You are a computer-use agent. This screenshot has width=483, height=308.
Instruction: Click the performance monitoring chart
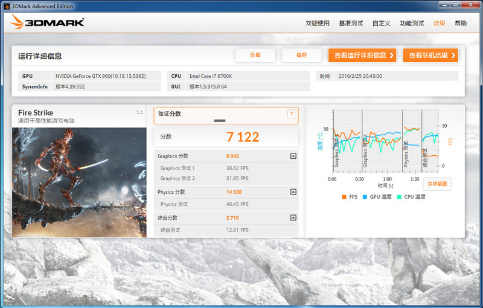385,142
